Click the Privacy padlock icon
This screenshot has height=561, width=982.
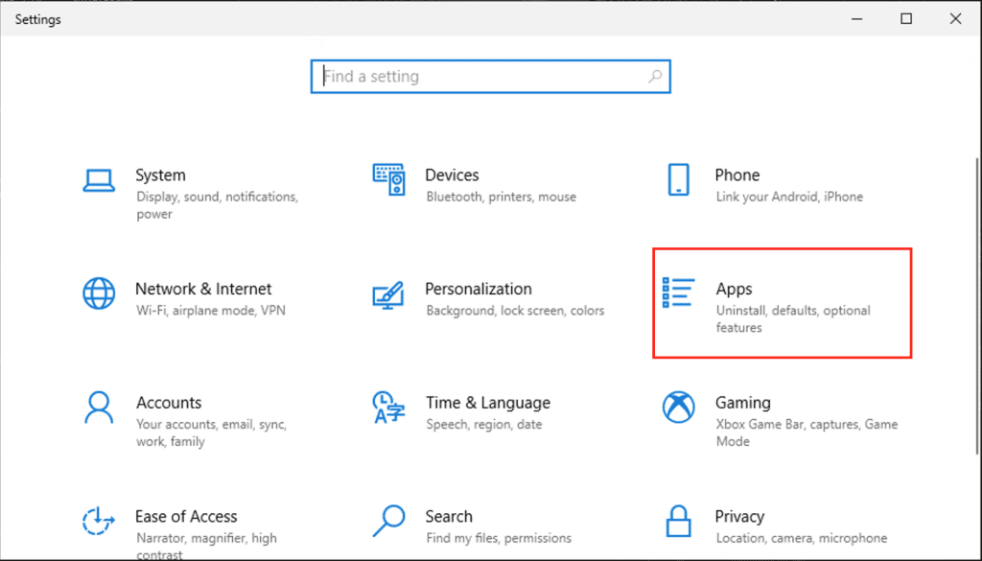pos(679,523)
